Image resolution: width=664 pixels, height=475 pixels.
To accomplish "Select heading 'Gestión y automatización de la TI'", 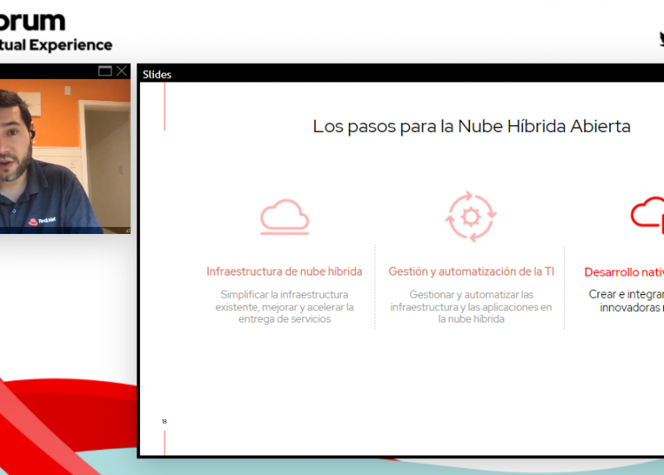I will pos(471,271).
